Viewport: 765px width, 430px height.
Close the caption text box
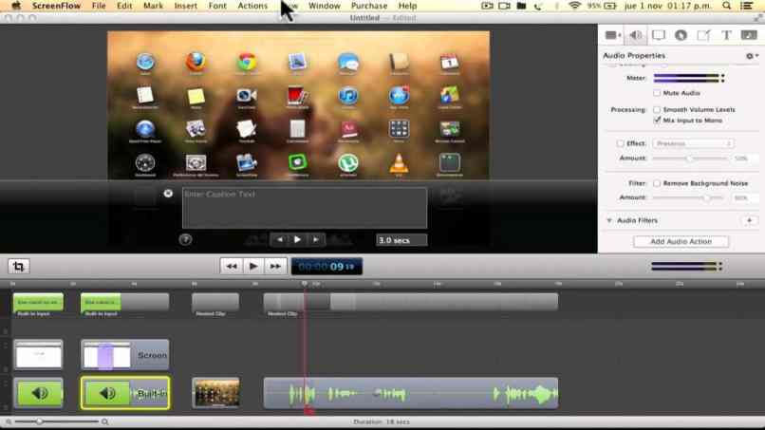(x=168, y=194)
